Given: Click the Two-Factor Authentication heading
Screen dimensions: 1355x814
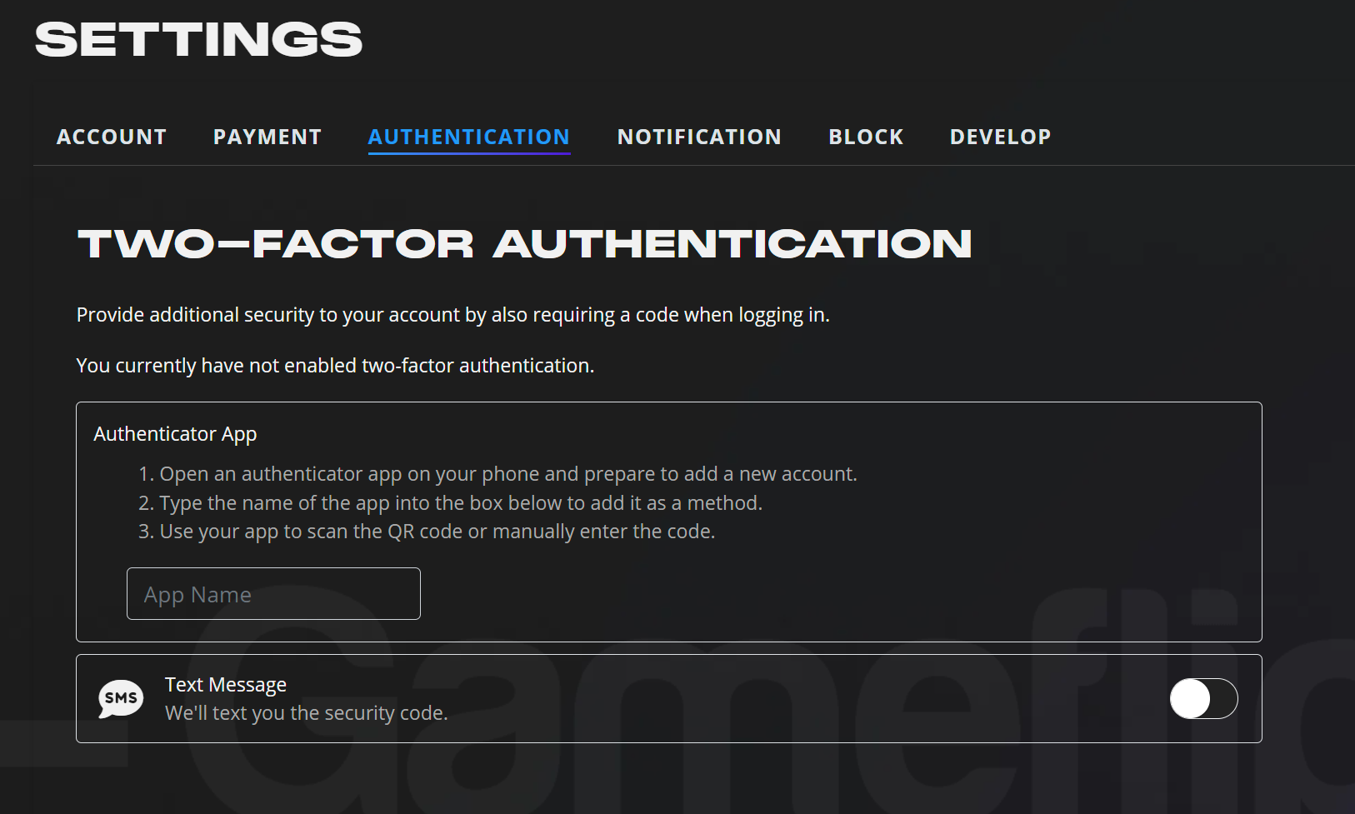Looking at the screenshot, I should pos(524,244).
